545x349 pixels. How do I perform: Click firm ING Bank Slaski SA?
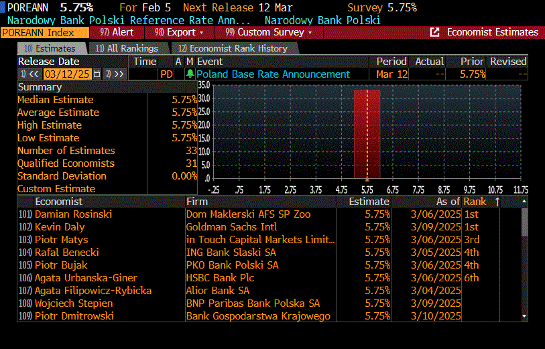pos(231,253)
